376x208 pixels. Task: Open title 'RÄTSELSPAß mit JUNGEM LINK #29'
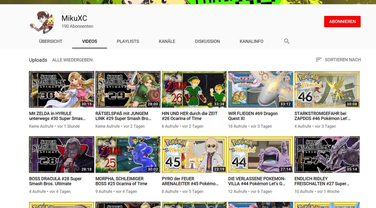(x=123, y=116)
